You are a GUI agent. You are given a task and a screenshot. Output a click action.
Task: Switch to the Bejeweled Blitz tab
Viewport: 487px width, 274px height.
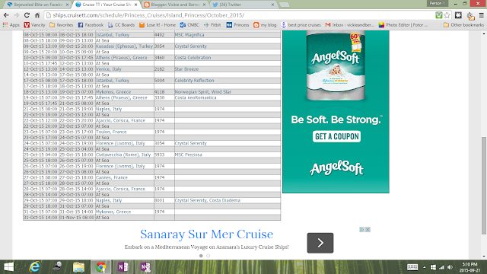pyautogui.click(x=37, y=5)
